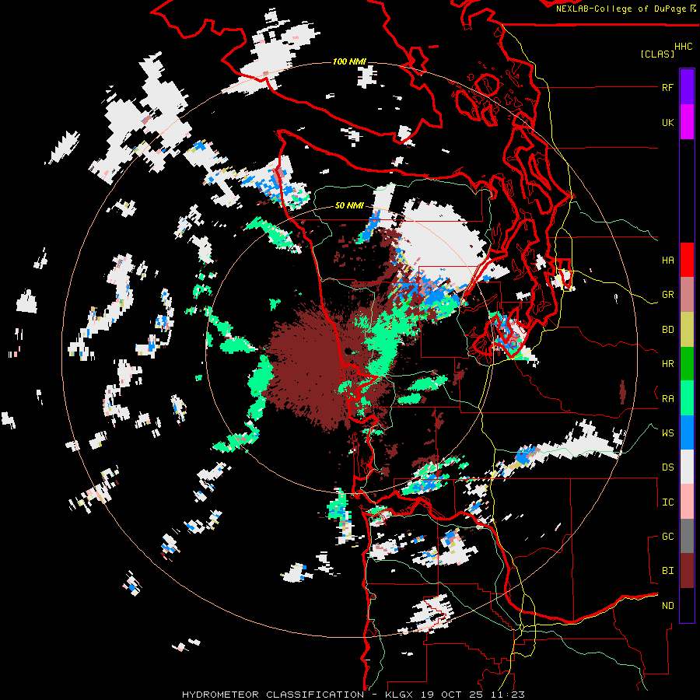Image resolution: width=700 pixels, height=700 pixels.
Task: Click the IC light pink legend swatch
Action: click(687, 502)
